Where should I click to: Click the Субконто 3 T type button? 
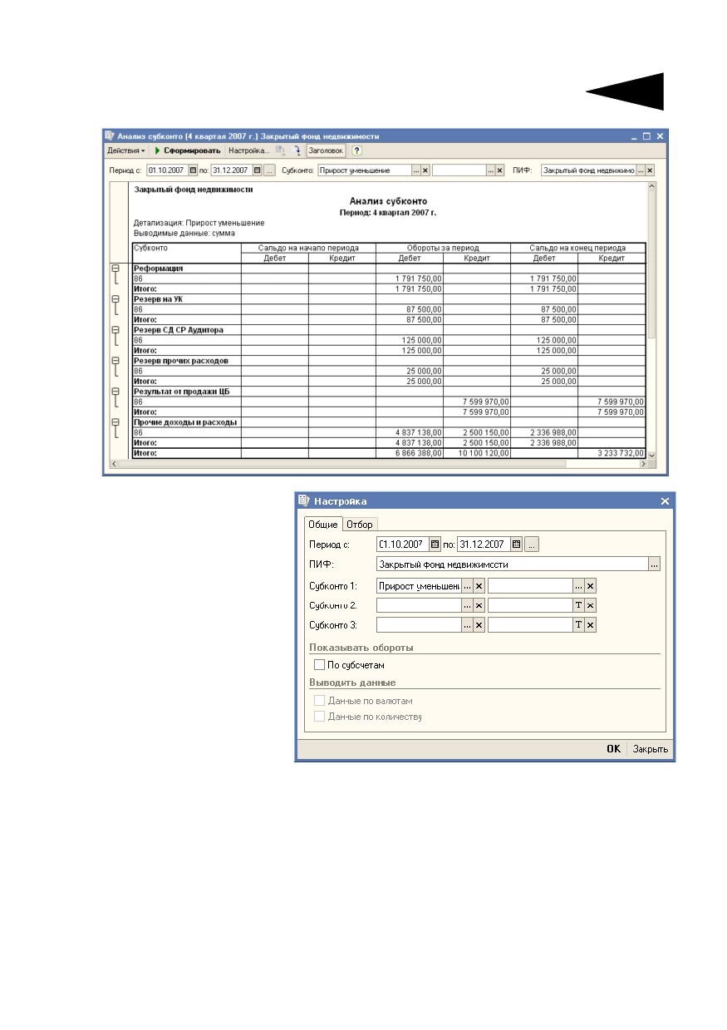point(579,625)
